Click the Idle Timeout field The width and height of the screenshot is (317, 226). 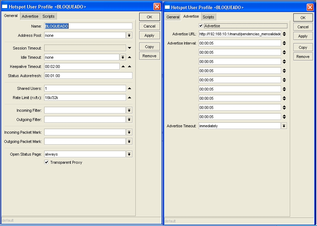click(x=82, y=57)
